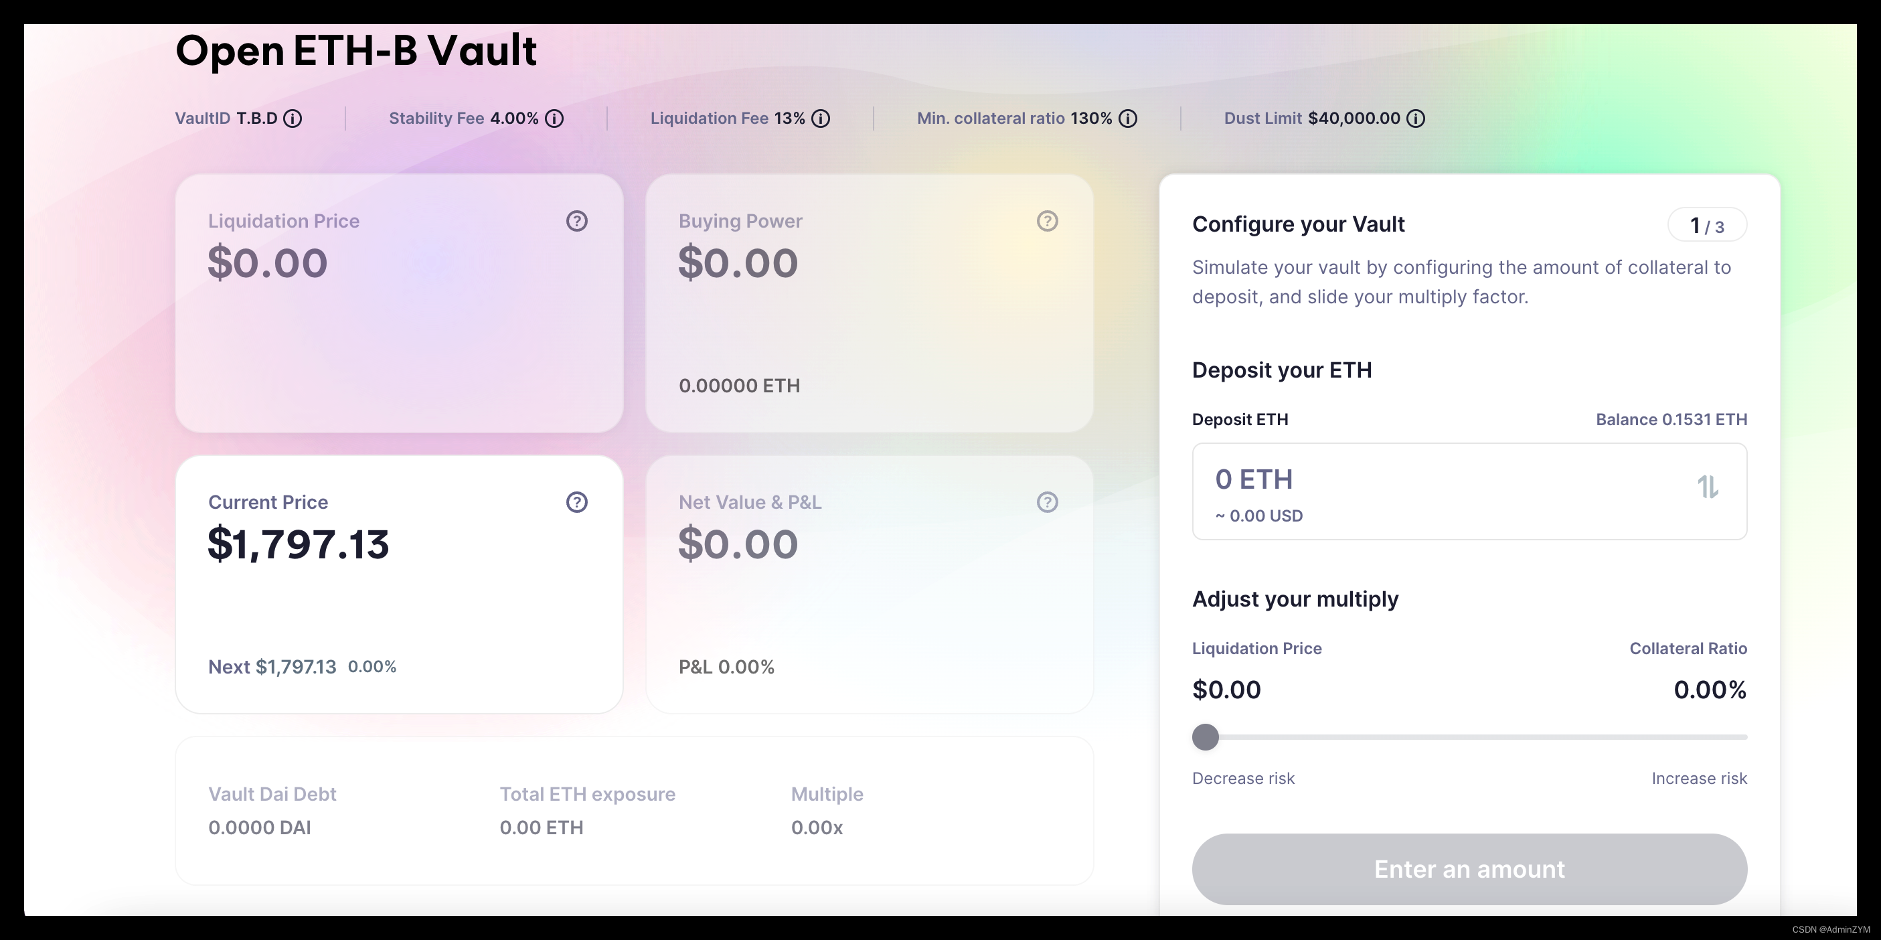The image size is (1881, 940).
Task: Open the Buying Power help icon
Action: click(x=1047, y=220)
